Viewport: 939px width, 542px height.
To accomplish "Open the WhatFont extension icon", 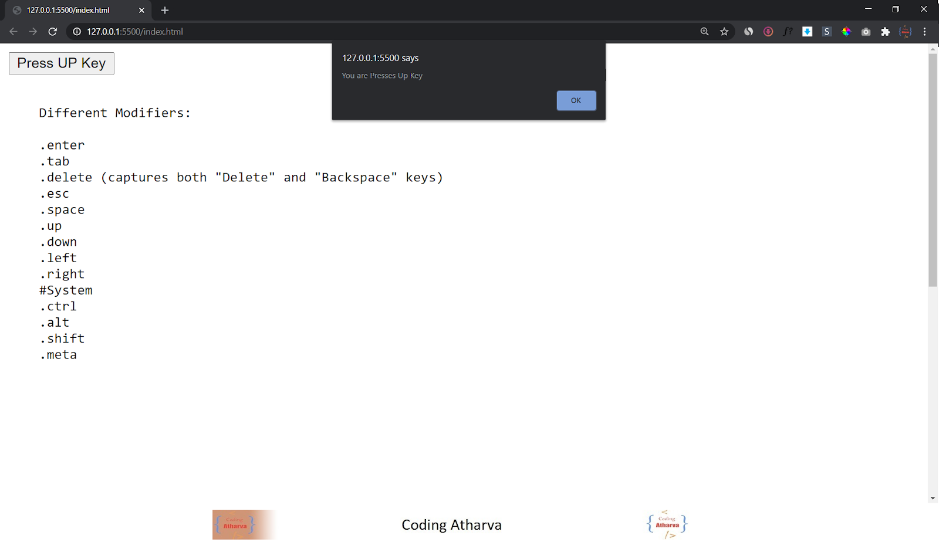I will coord(788,32).
